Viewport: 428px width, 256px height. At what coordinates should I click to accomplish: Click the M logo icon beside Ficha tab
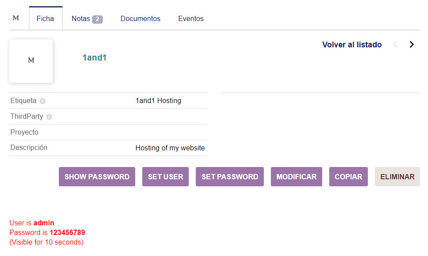click(16, 18)
